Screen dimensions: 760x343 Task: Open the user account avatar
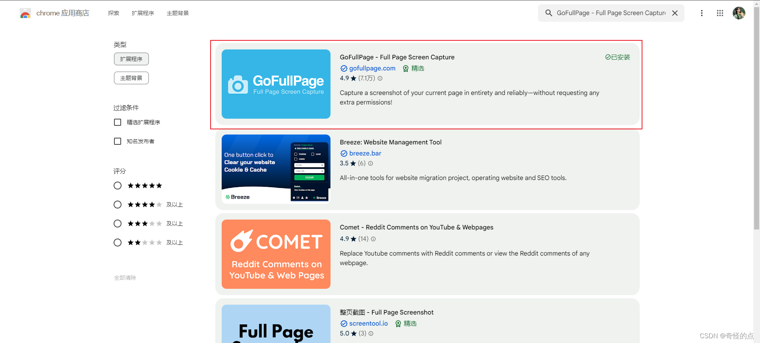pos(739,13)
